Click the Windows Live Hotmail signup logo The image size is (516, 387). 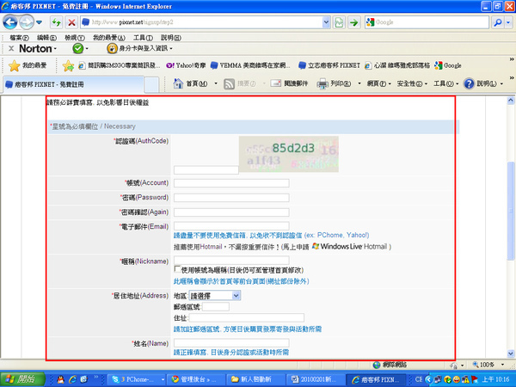349,246
